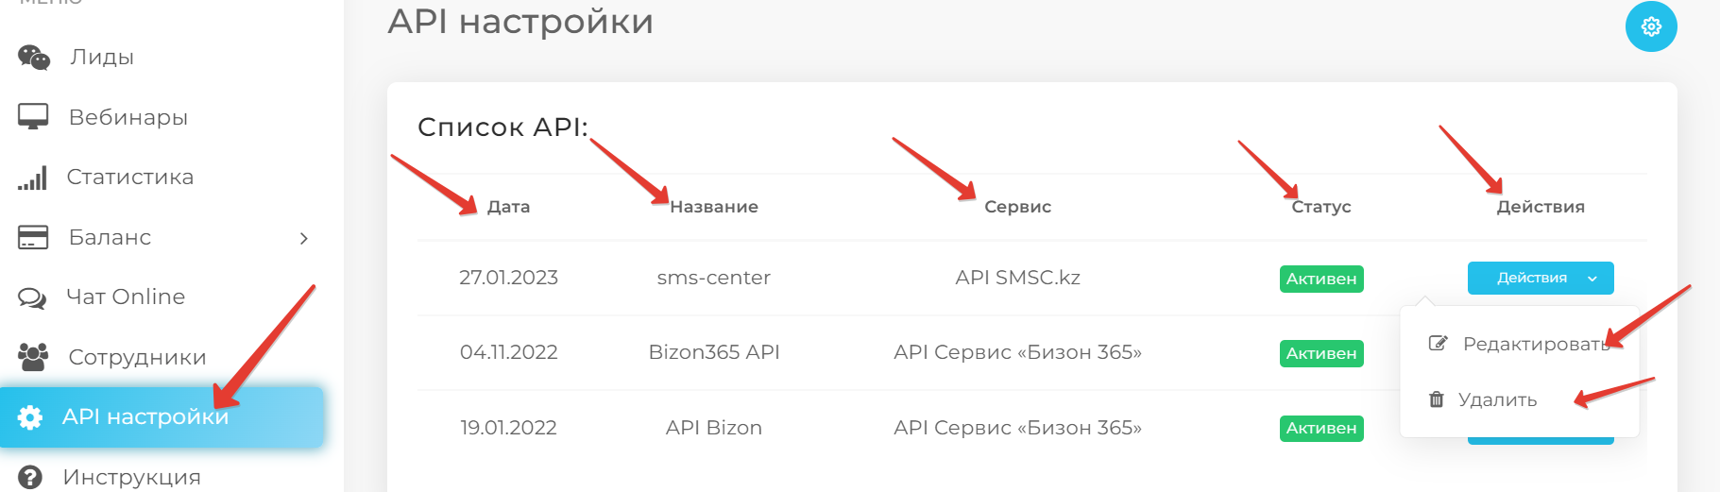Image resolution: width=1720 pixels, height=492 pixels.
Task: Click the Вебинары monitor icon
Action: click(33, 117)
